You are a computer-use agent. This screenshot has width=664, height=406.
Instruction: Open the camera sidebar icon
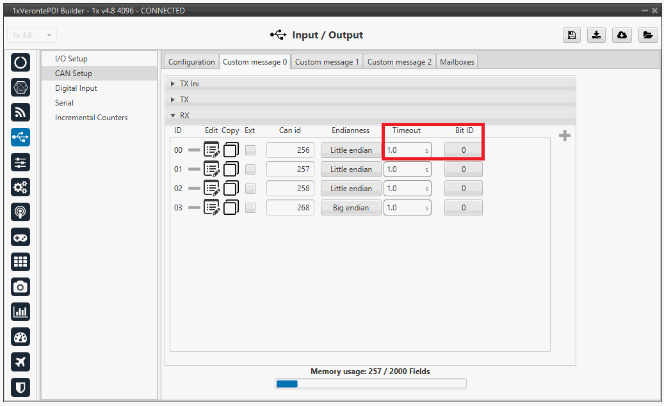(20, 286)
